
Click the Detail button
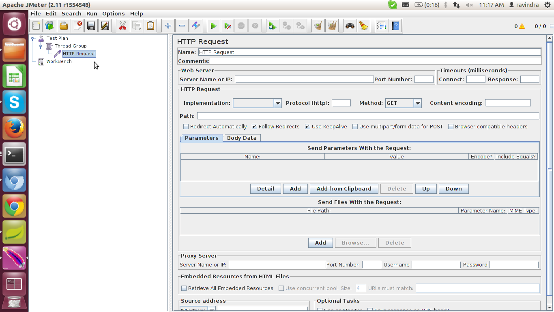point(266,189)
